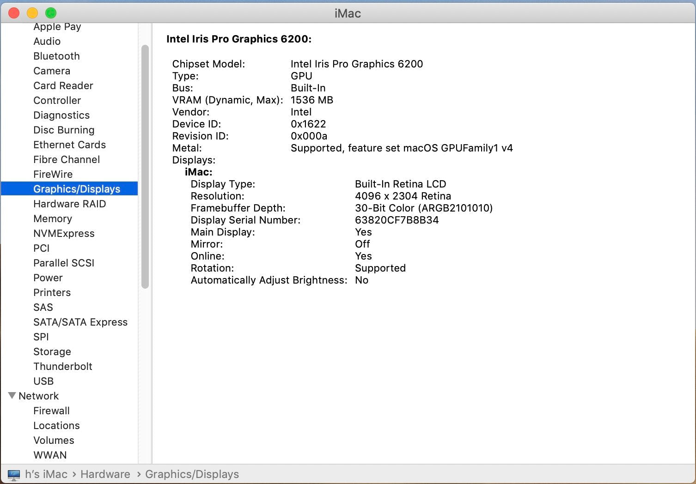
Task: Select the highlighted Graphics/Displays row
Action: coord(69,188)
